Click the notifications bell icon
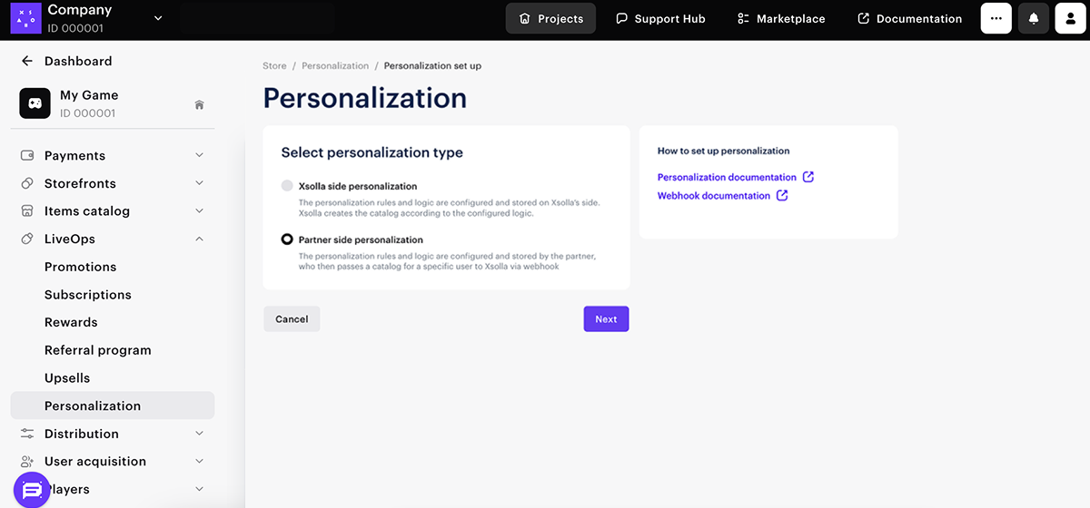 pyautogui.click(x=1034, y=18)
